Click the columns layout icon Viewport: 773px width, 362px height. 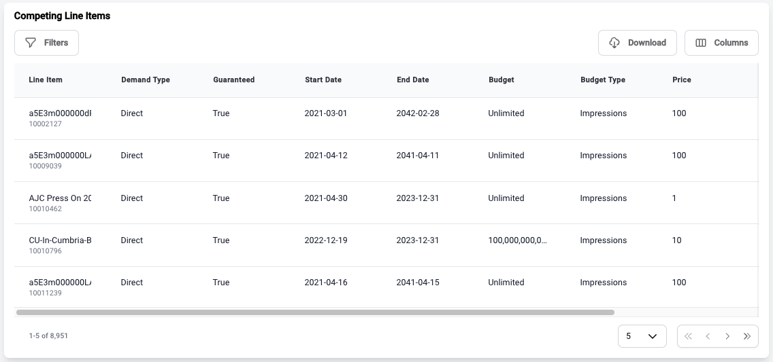[x=701, y=43]
